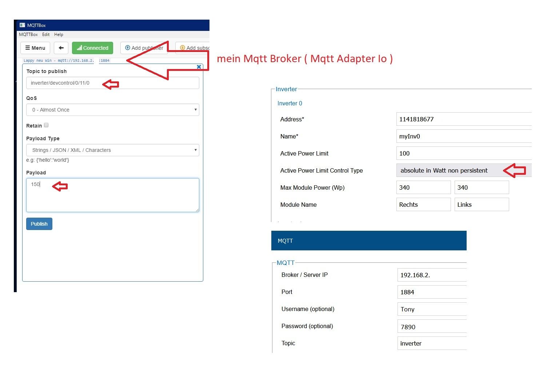Image resolution: width=555 pixels, height=367 pixels.
Task: Click the Username field Tony
Action: coord(432,309)
